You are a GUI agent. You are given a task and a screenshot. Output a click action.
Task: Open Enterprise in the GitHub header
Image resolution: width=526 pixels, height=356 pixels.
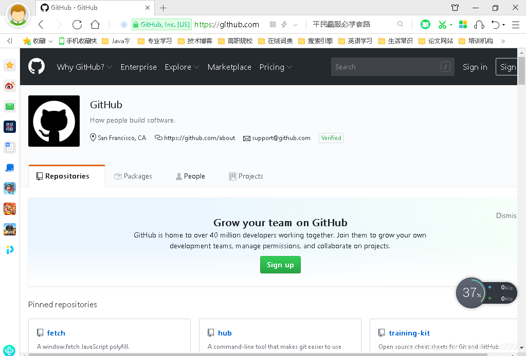[x=138, y=67]
